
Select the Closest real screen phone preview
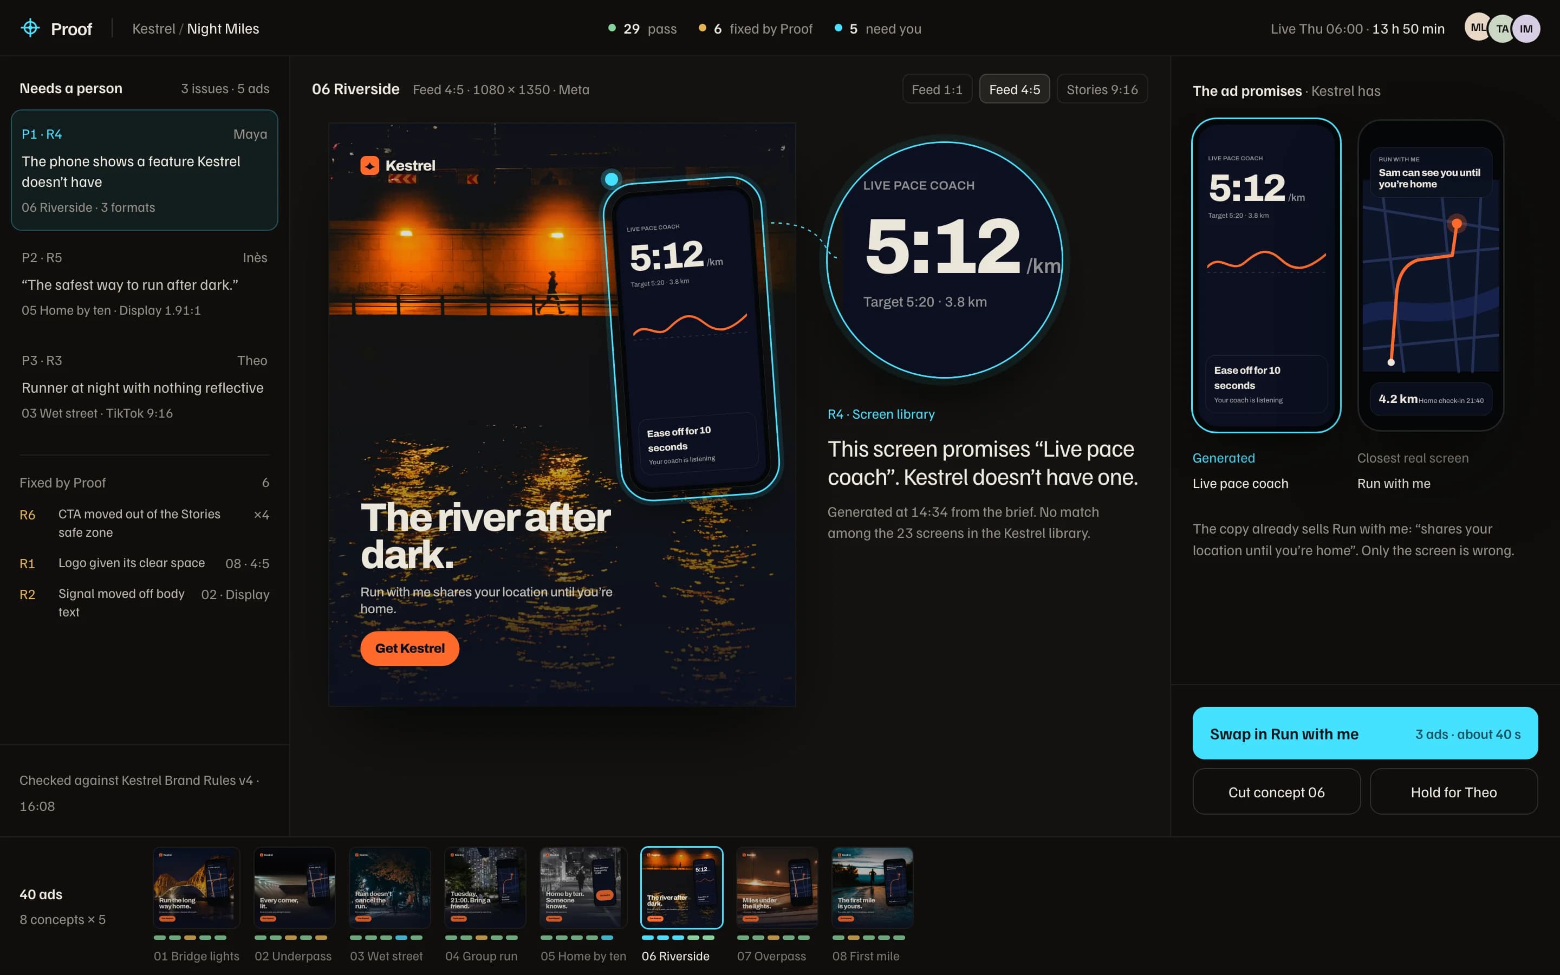click(1431, 275)
